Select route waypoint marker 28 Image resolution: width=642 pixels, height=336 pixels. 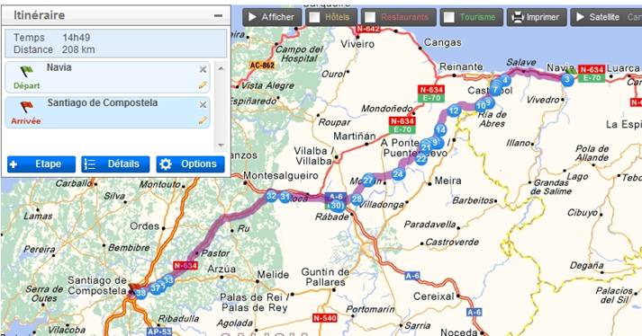357,199
